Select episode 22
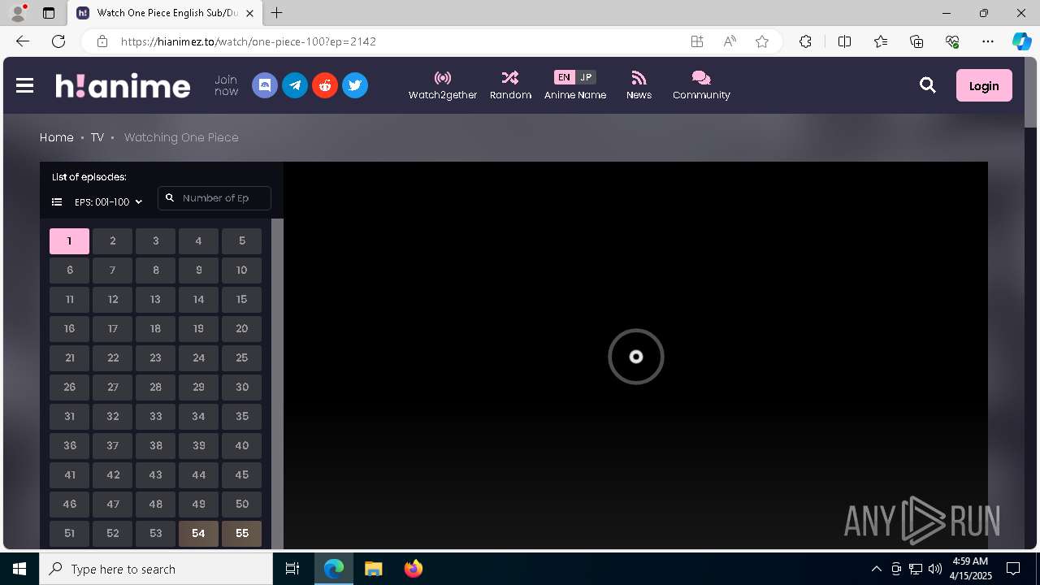 (112, 358)
